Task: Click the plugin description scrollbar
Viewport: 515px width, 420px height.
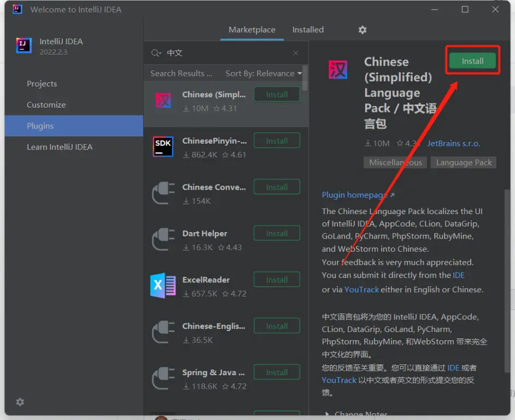Action: pyautogui.click(x=507, y=281)
